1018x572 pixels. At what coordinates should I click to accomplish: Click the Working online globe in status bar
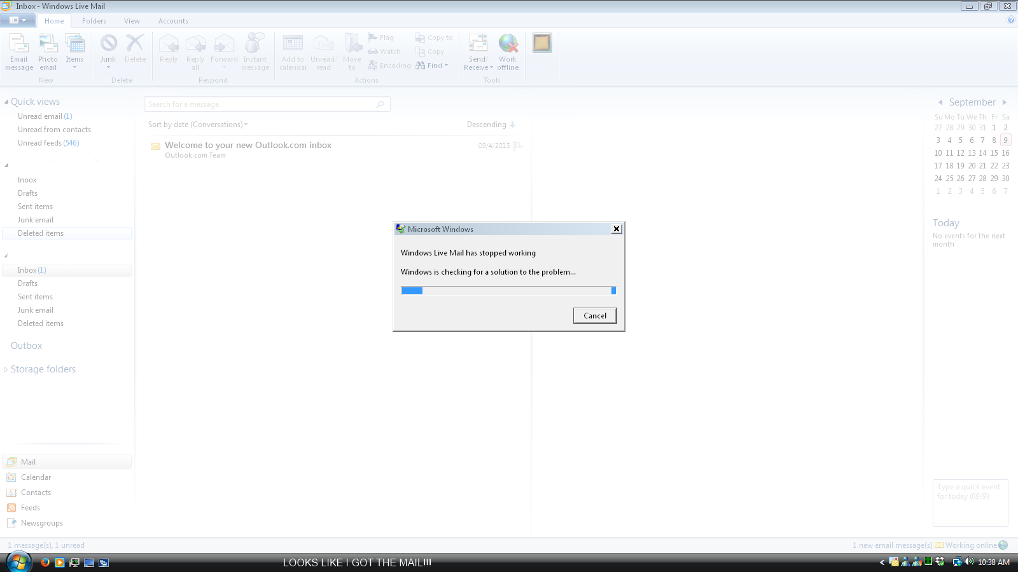pos(1003,545)
